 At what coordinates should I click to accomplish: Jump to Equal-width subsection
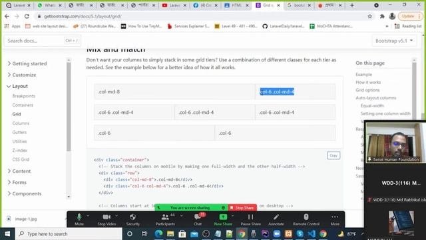pyautogui.click(x=372, y=105)
